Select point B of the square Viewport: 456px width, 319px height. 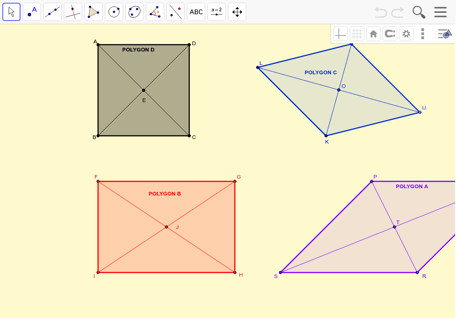click(98, 136)
